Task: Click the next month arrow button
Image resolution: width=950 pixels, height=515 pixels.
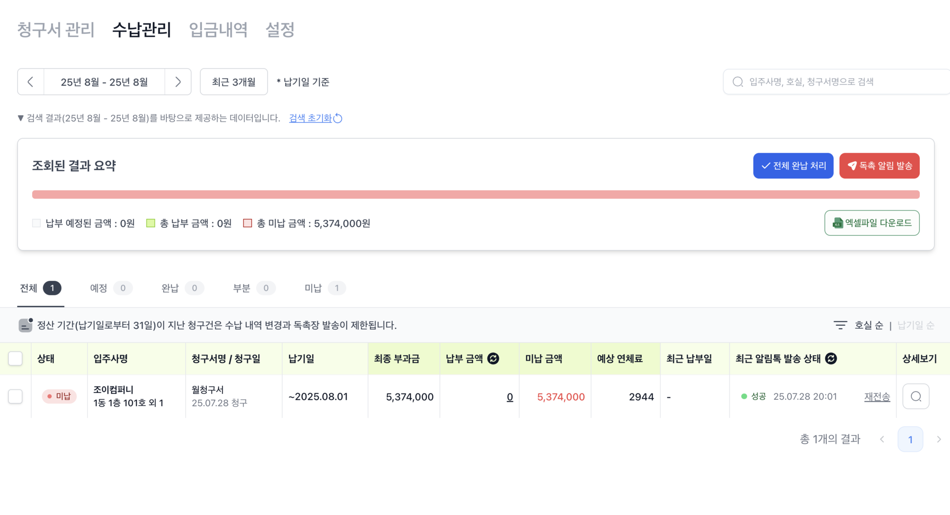Action: (x=178, y=82)
